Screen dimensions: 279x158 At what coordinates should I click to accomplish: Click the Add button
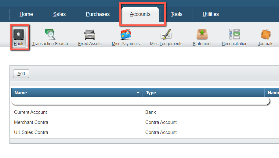click(21, 74)
